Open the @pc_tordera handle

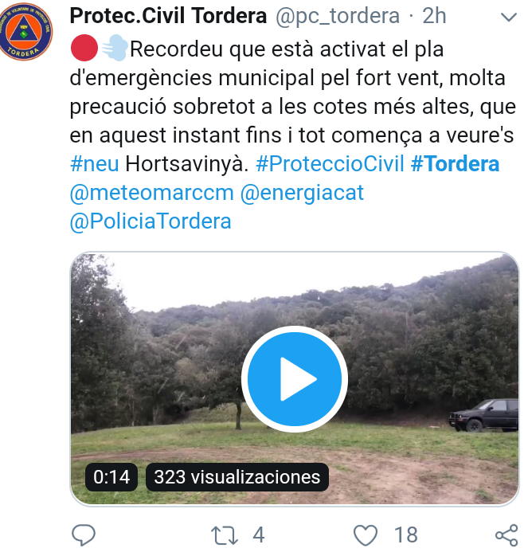[x=338, y=16]
